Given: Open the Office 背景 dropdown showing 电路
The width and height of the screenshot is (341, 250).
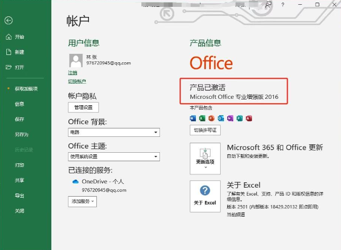Looking at the screenshot, I should pyautogui.click(x=114, y=132).
